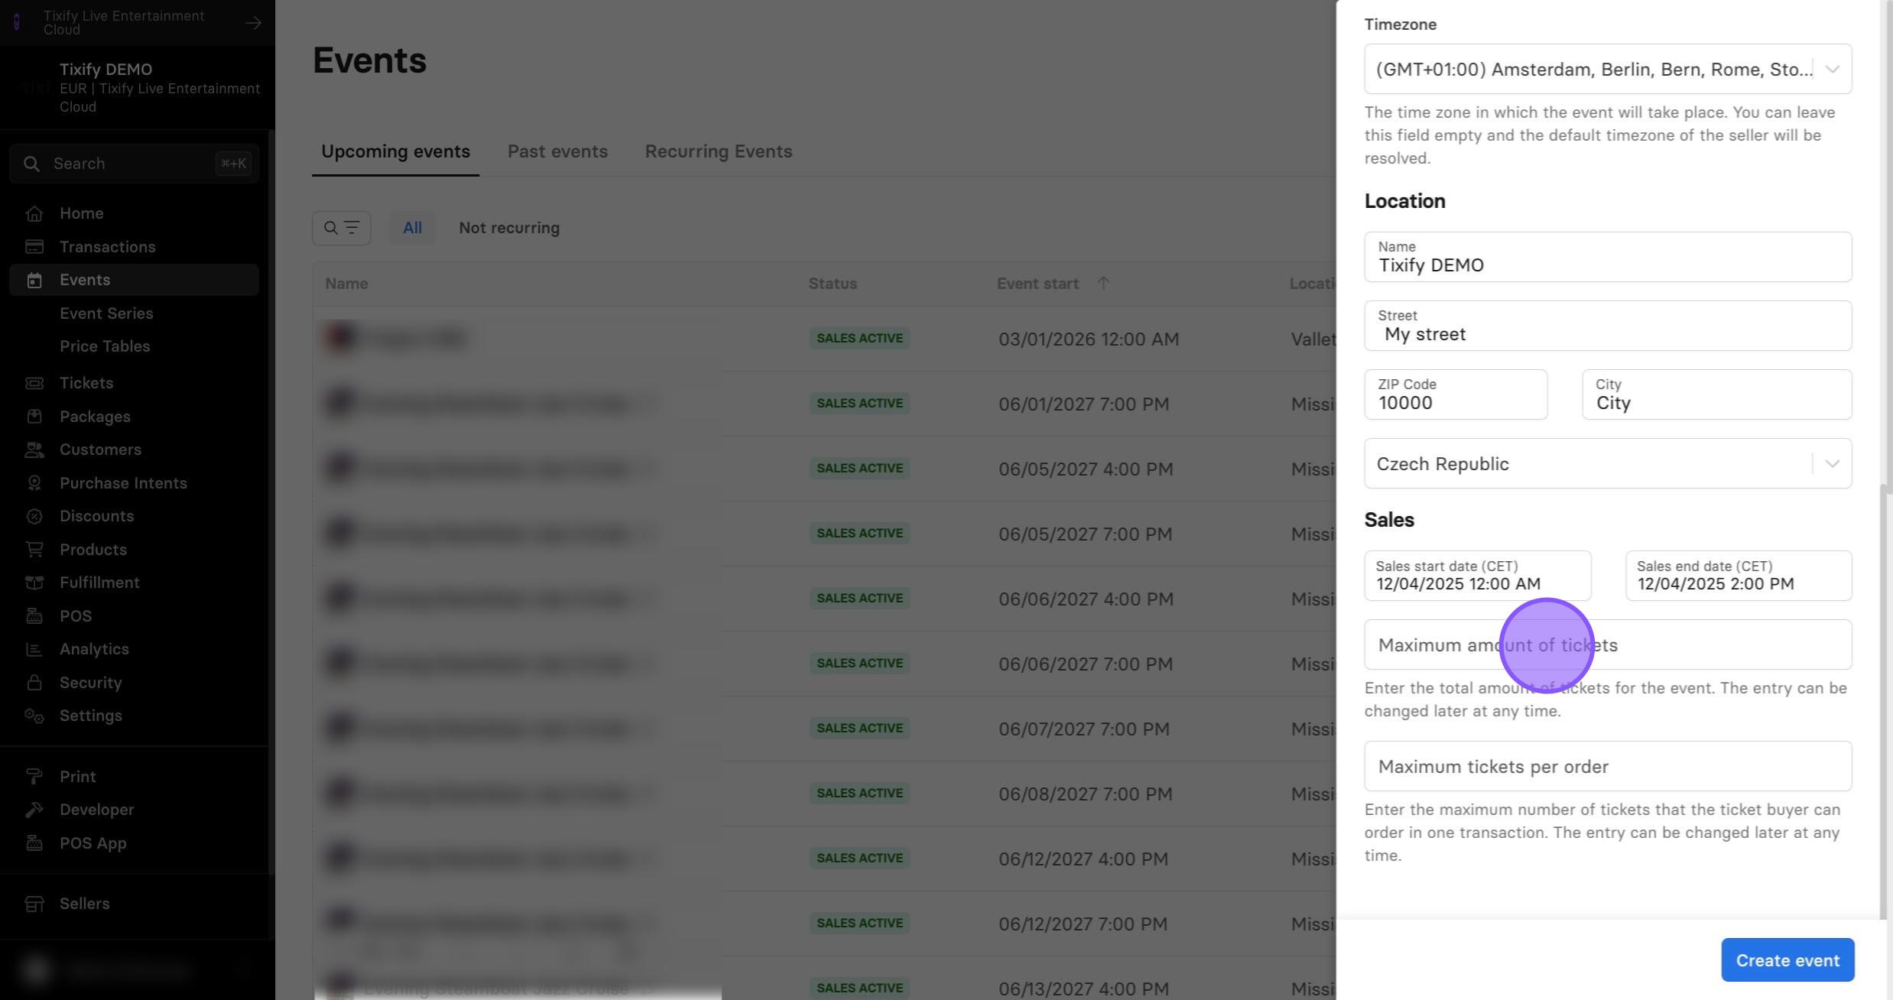Click the City input field
This screenshot has width=1893, height=1000.
tap(1716, 394)
